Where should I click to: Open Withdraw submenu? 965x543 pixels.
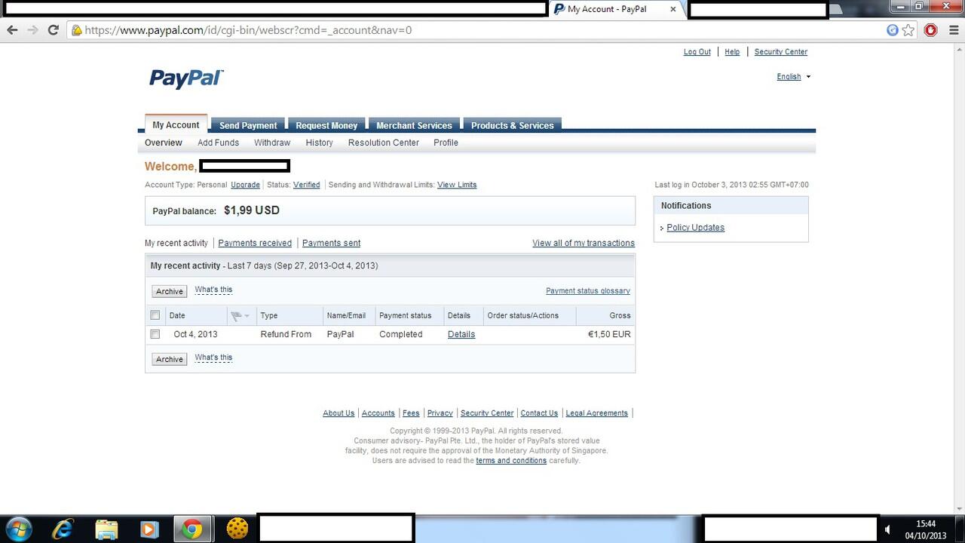tap(272, 143)
